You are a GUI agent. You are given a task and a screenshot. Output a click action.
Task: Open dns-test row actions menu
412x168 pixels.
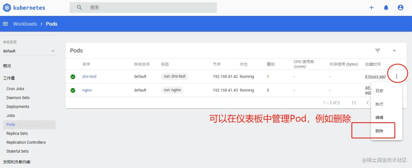397,76
